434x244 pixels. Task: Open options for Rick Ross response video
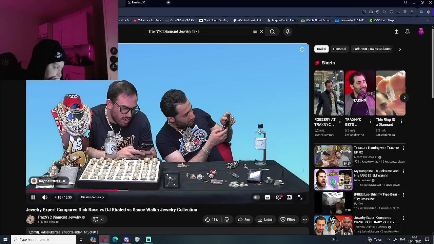[403, 171]
